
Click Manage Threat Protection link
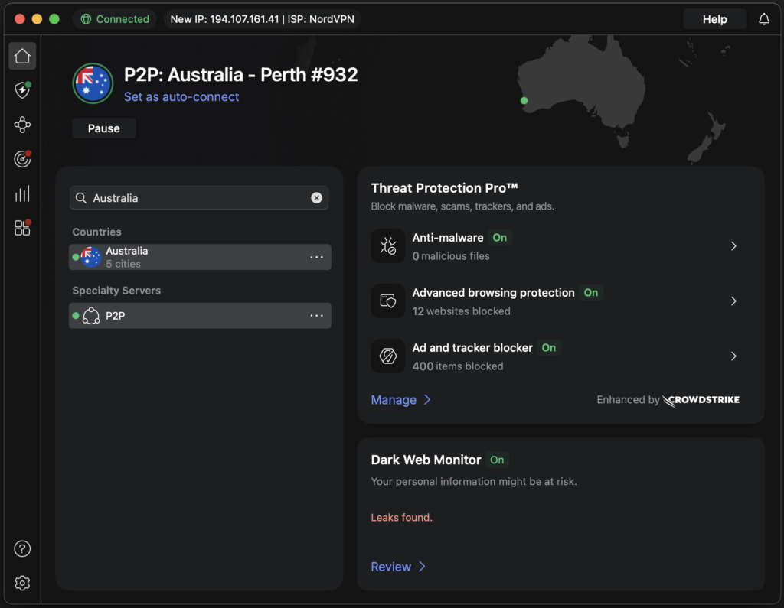tap(400, 400)
